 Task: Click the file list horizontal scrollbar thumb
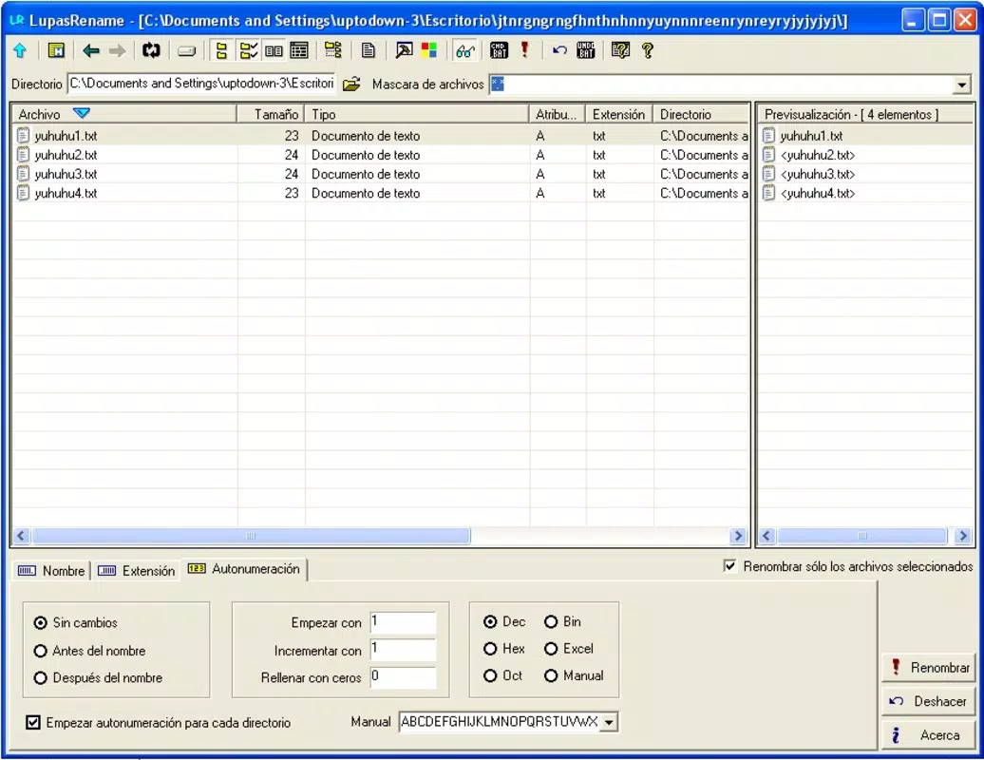(x=251, y=536)
